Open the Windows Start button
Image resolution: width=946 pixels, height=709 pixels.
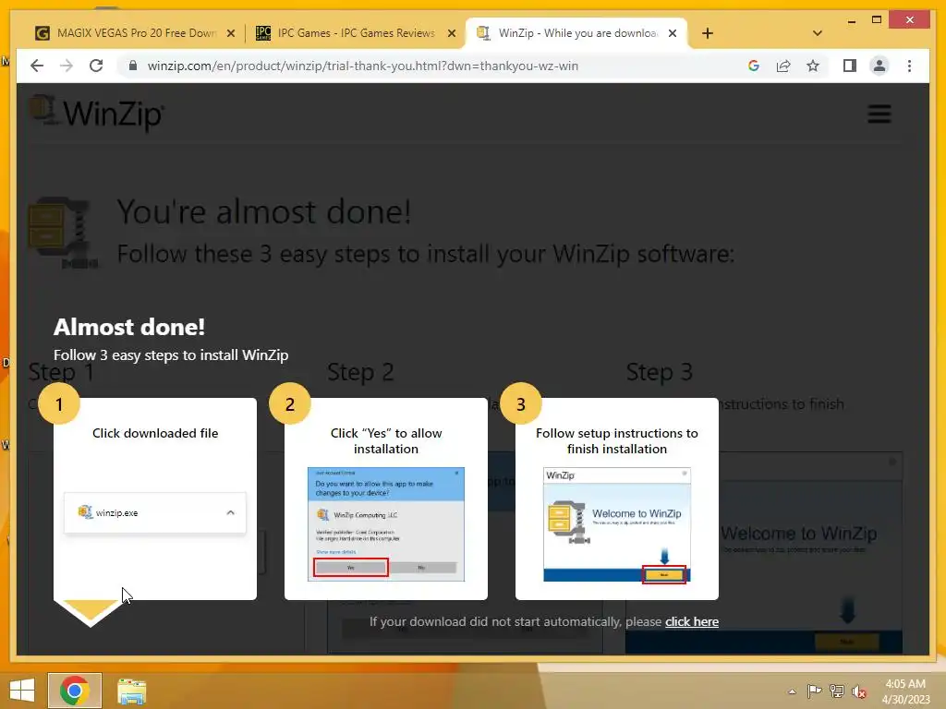(22, 691)
